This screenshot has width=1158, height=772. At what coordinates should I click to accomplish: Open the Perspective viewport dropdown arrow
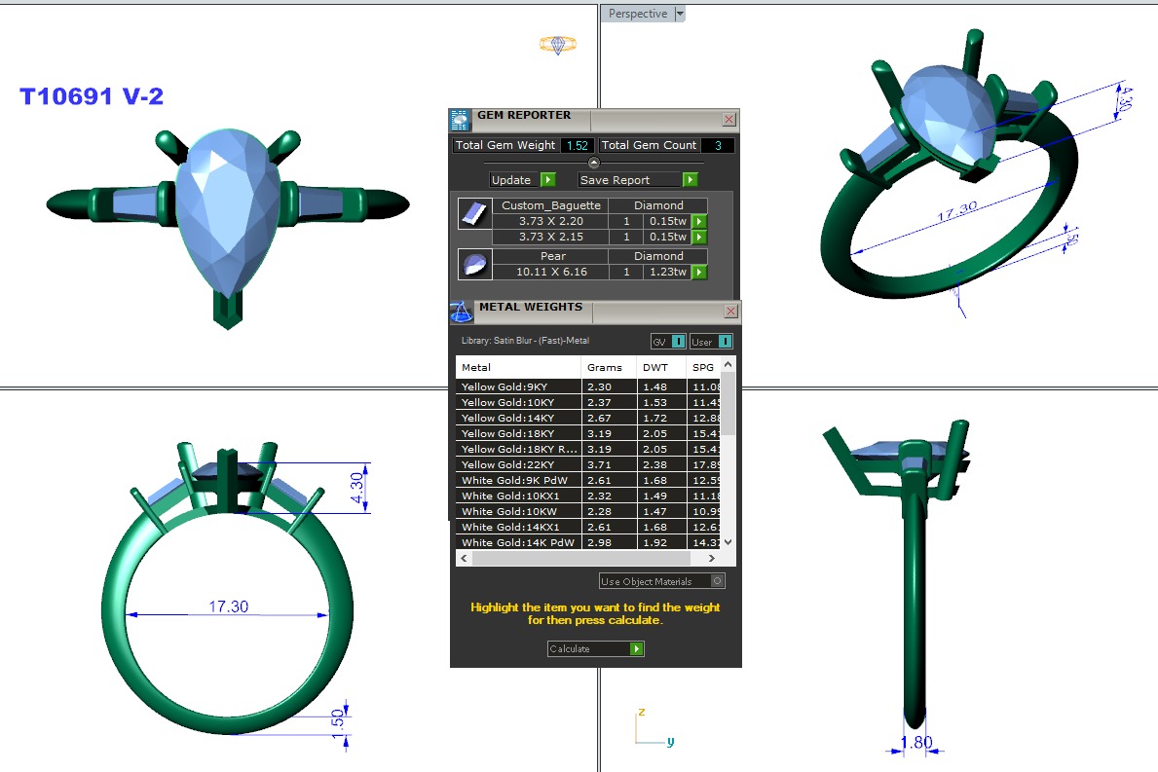pyautogui.click(x=680, y=14)
